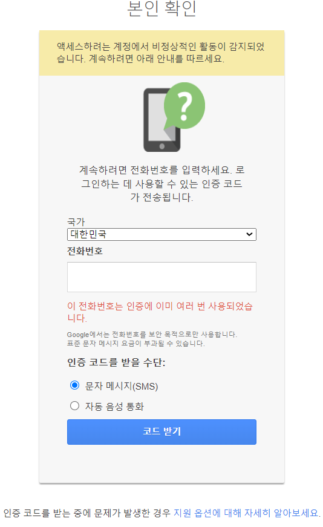Viewport: 323px width, 527px height.
Task: Click the Google security usage notice text
Action: [152, 339]
